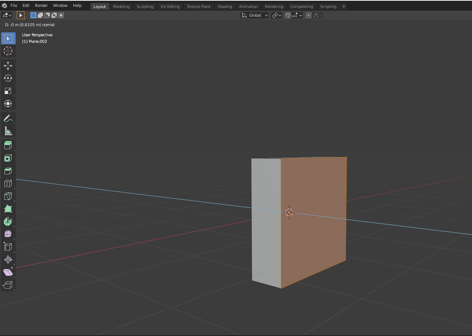Select the Extrude Region tool
472x336 pixels.
point(8,145)
